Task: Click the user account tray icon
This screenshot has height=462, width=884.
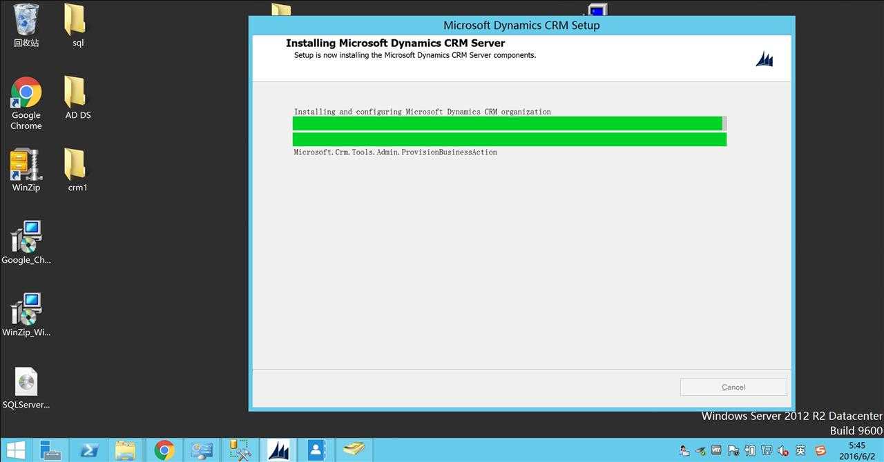Action: [684, 450]
